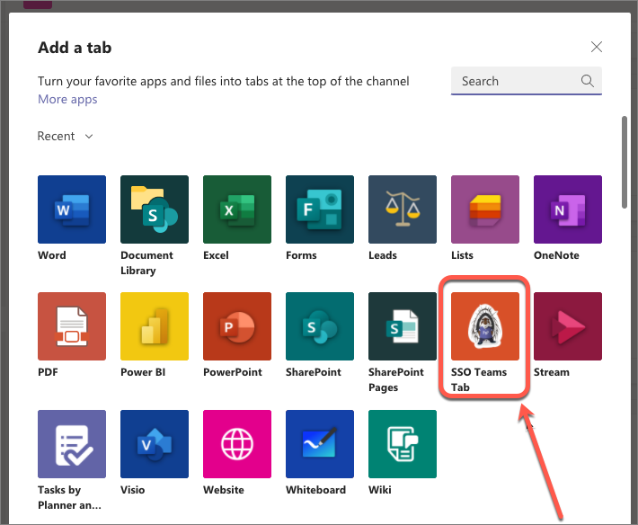Choose the Power BI tile
This screenshot has width=638, height=525.
point(155,326)
